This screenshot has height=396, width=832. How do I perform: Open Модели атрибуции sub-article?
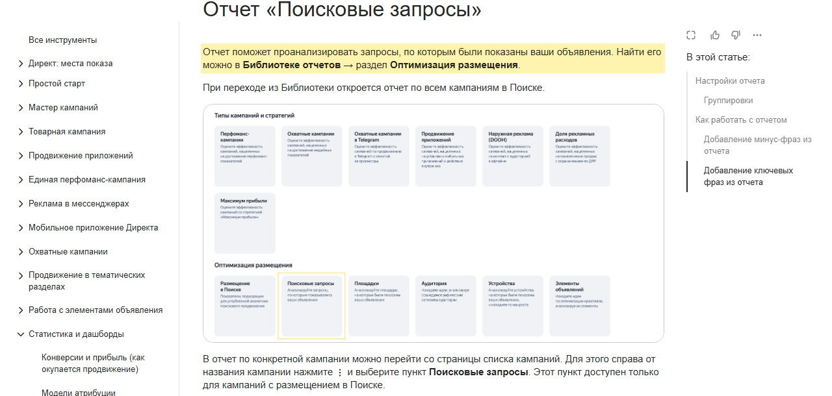click(79, 392)
